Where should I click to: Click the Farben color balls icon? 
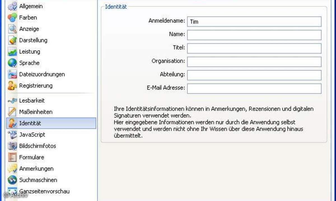12,18
